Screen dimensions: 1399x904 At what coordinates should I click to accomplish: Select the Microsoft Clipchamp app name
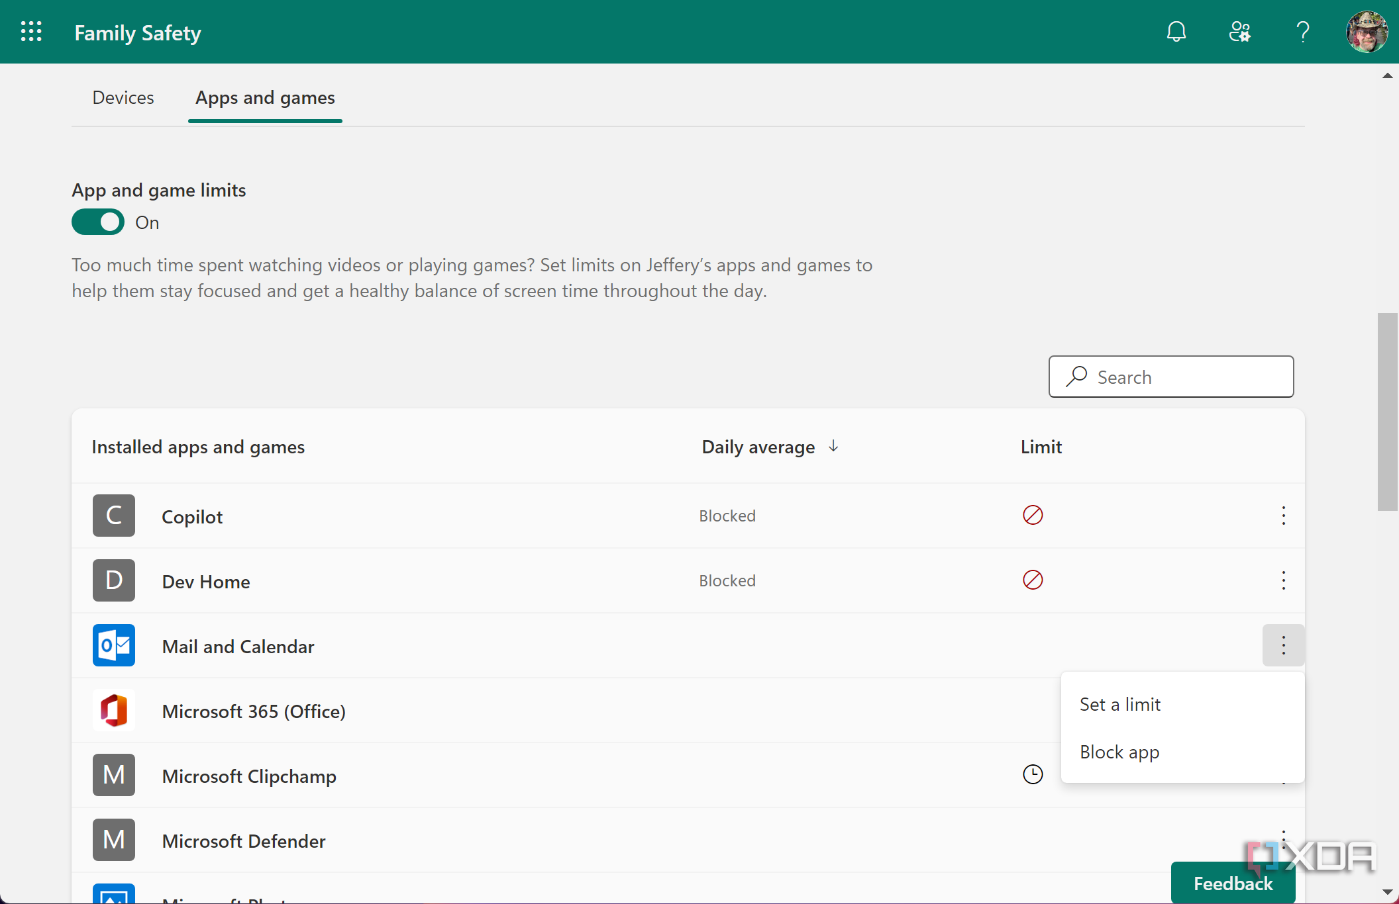(x=249, y=776)
